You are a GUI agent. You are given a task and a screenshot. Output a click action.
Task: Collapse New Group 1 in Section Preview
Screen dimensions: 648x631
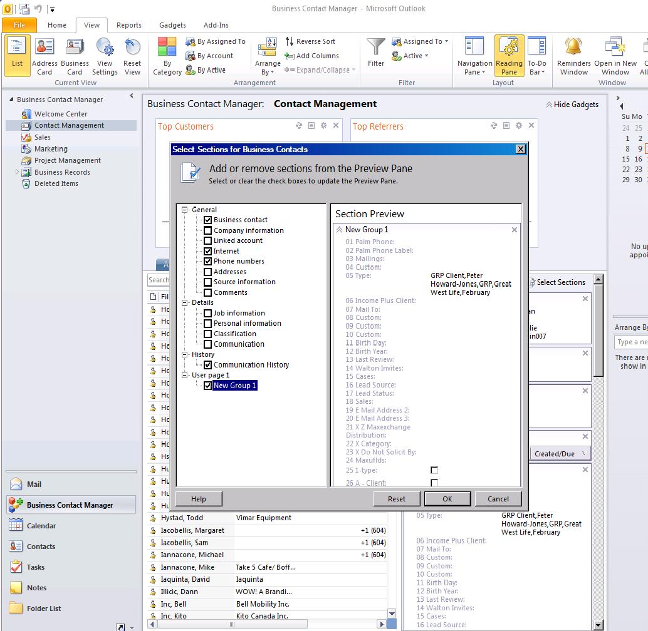click(x=340, y=230)
